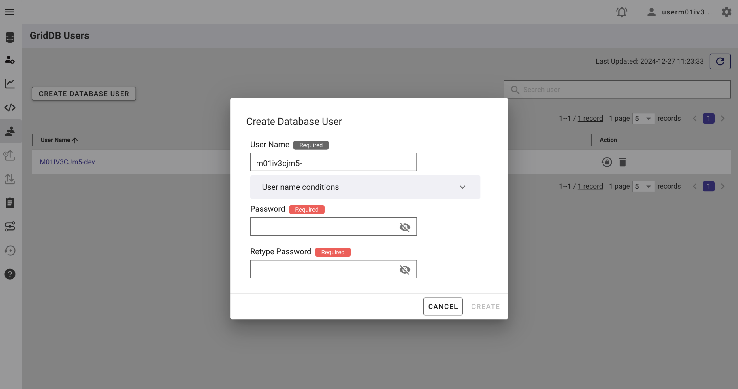Image resolution: width=738 pixels, height=389 pixels.
Task: Open bottom records-per-page dropdown
Action: 643,187
